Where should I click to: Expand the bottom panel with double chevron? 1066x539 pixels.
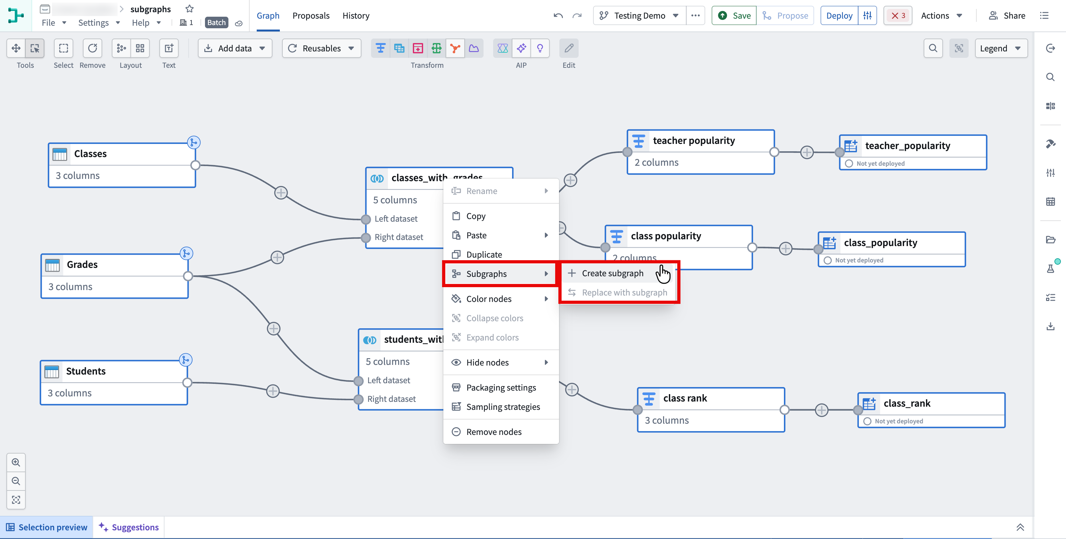click(1020, 527)
